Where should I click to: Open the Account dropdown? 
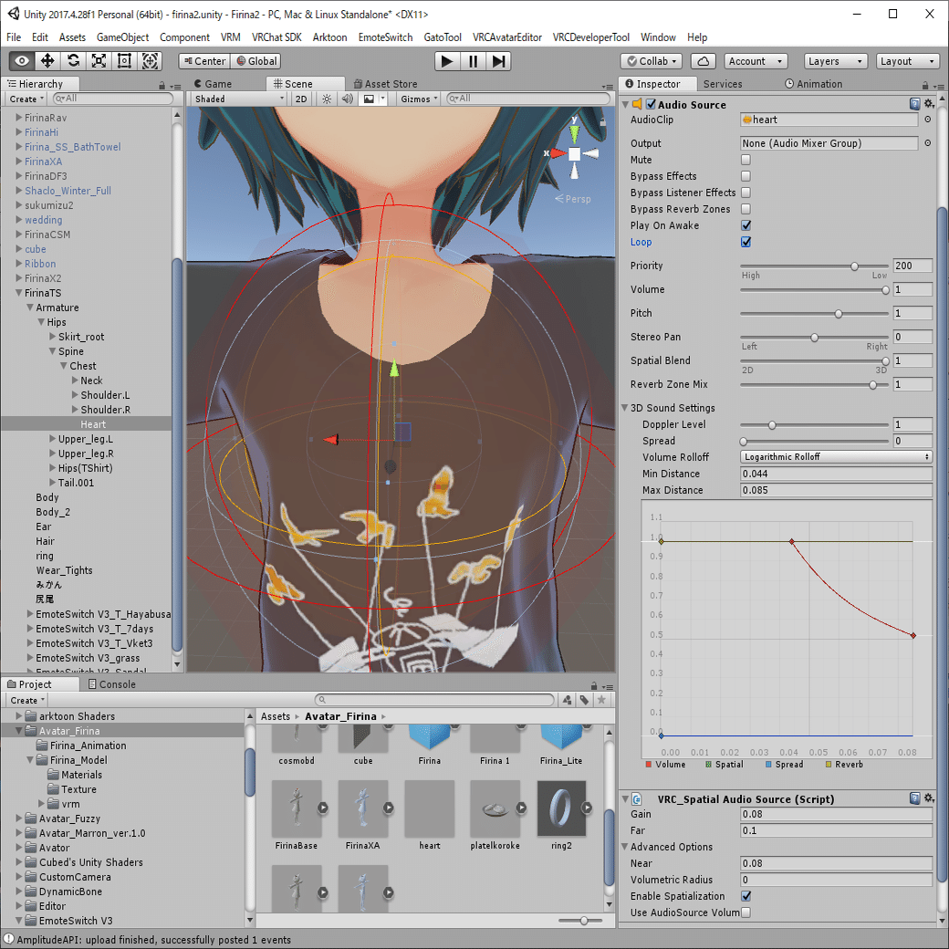(756, 61)
